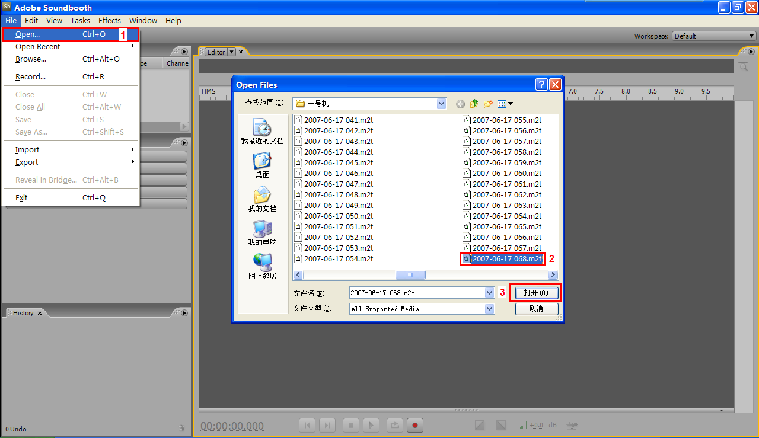Click the zoom magnifier icon in Editor

coord(744,67)
